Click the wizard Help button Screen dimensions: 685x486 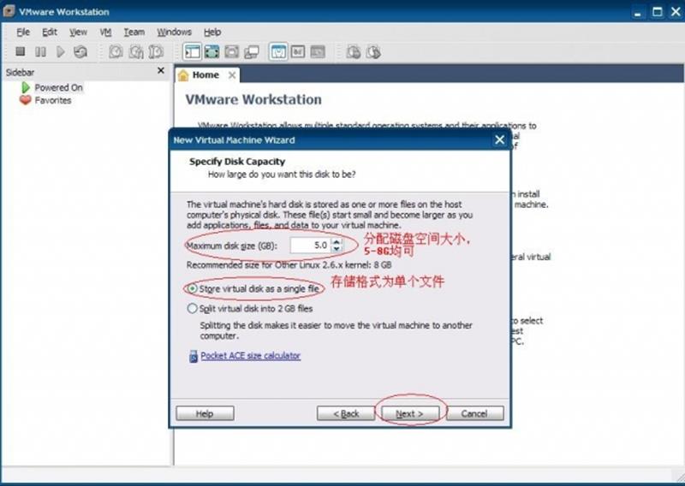coord(205,413)
